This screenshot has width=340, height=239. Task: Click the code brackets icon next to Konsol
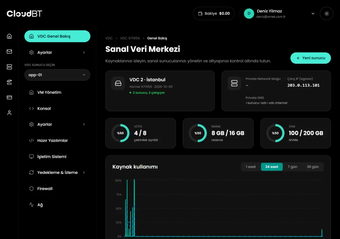tap(31, 108)
